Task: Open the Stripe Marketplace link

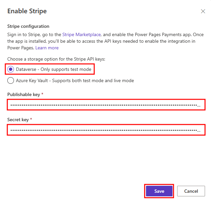Action: [x=82, y=34]
